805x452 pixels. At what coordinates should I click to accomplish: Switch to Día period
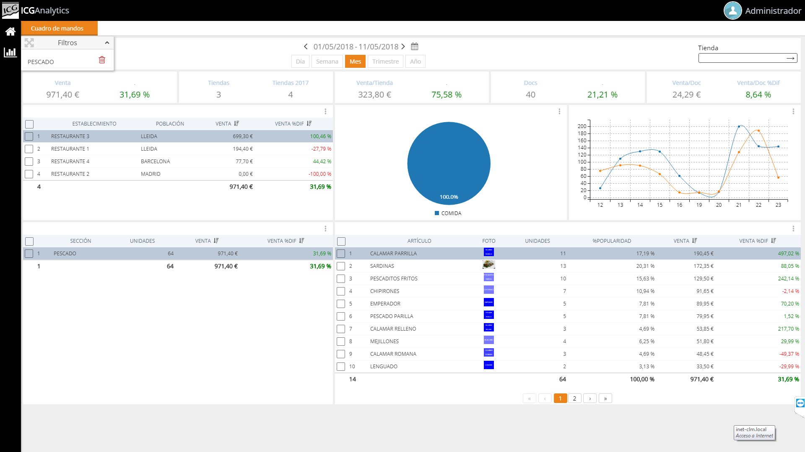pos(300,62)
